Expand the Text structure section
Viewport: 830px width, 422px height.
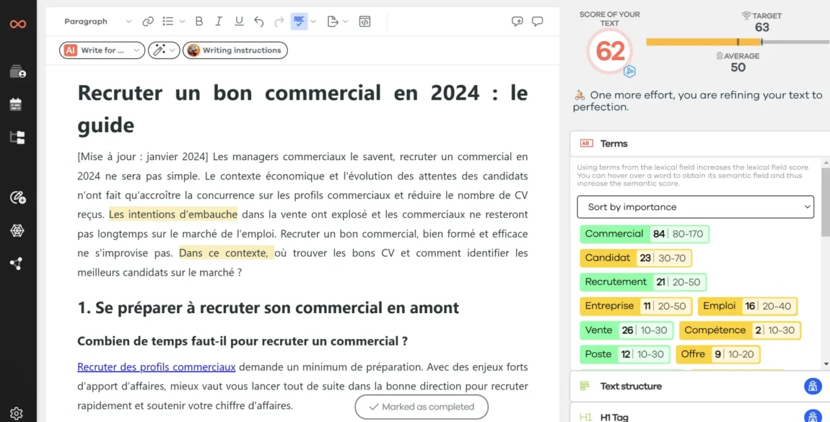[700, 386]
